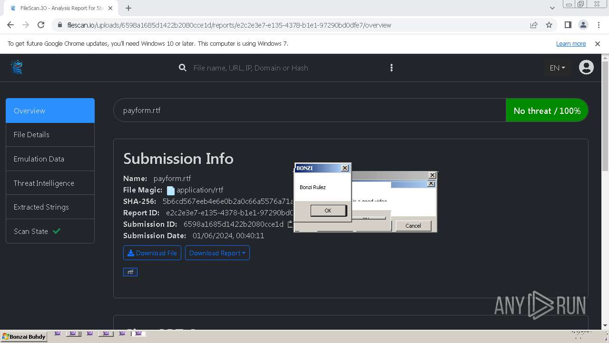Click the rtf tag badge
This screenshot has height=343, width=609.
coord(130,272)
